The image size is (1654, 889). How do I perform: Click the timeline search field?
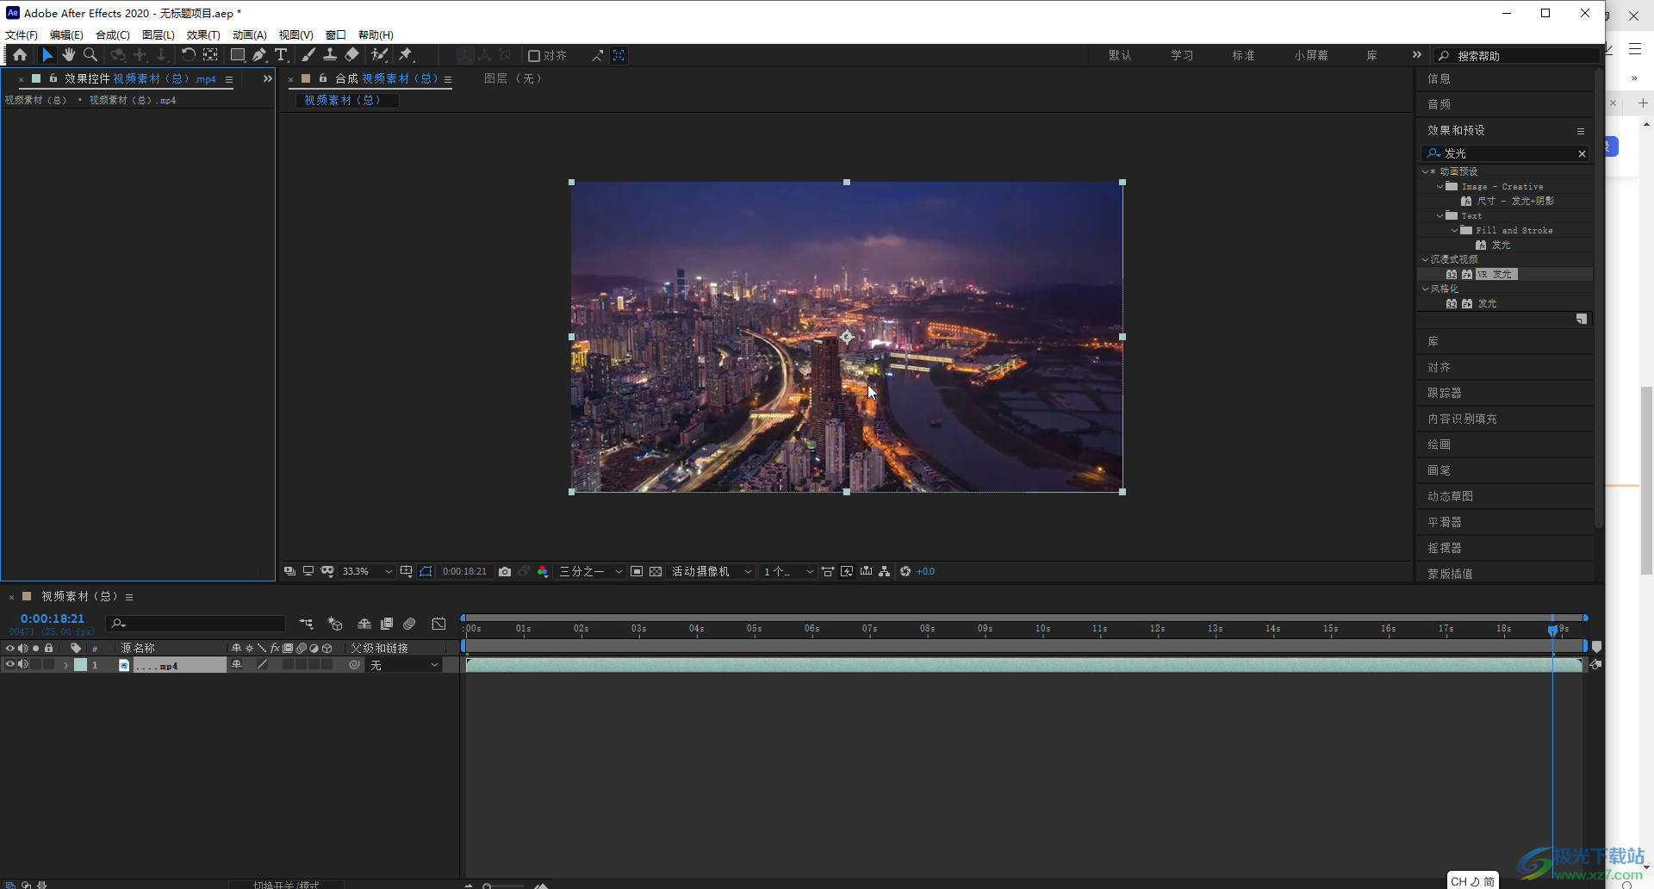pos(196,624)
